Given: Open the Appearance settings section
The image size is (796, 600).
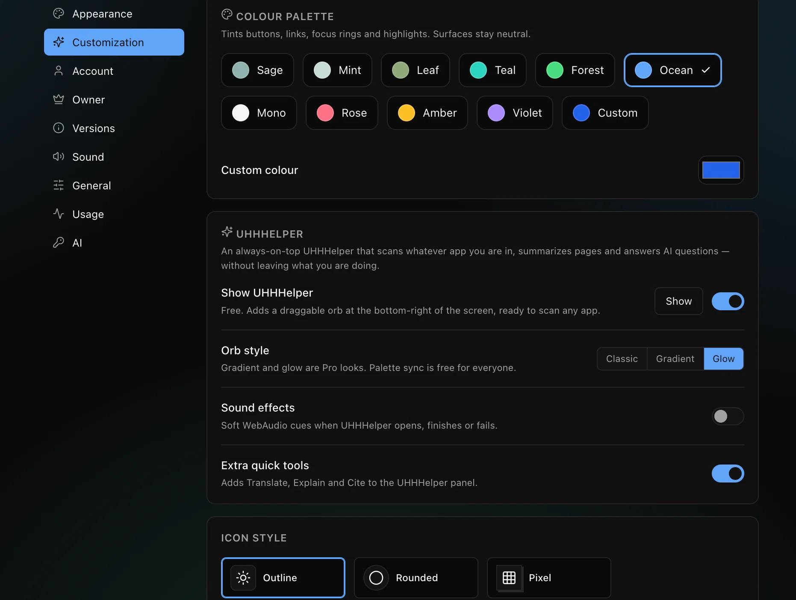Looking at the screenshot, I should [114, 14].
